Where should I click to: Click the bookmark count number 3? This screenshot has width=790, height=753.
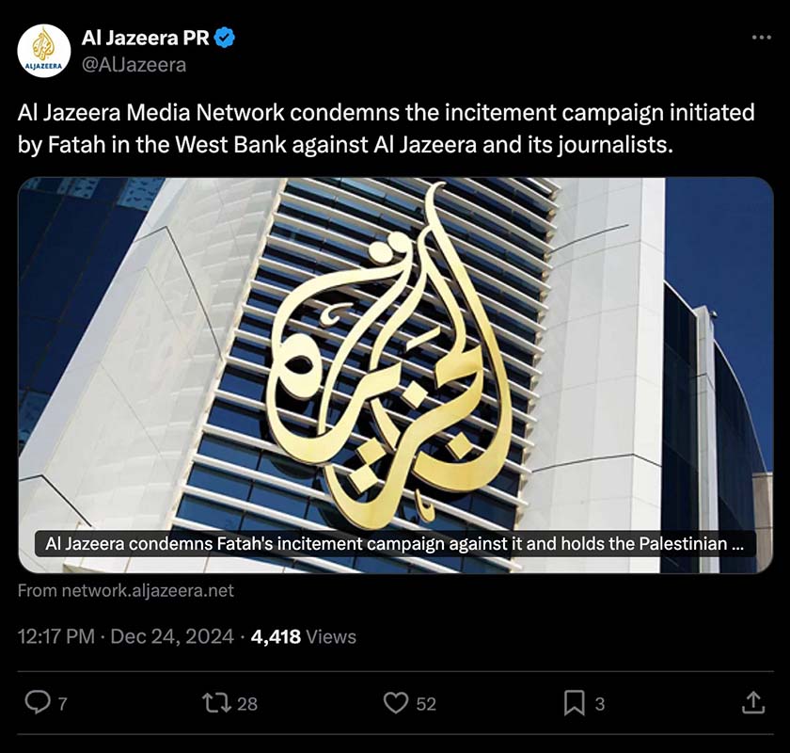point(600,703)
